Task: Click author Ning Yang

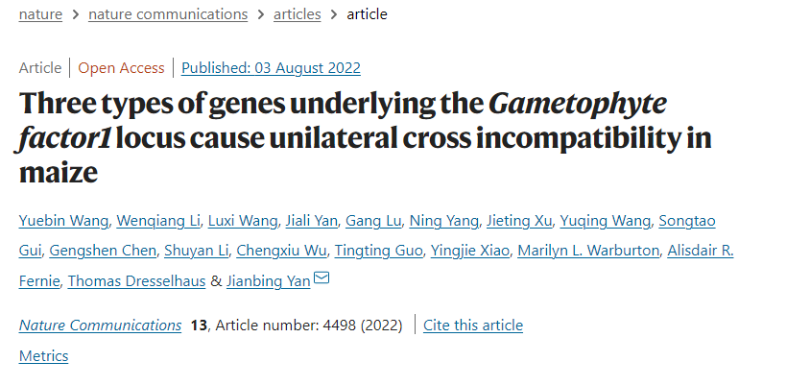Action: click(443, 221)
